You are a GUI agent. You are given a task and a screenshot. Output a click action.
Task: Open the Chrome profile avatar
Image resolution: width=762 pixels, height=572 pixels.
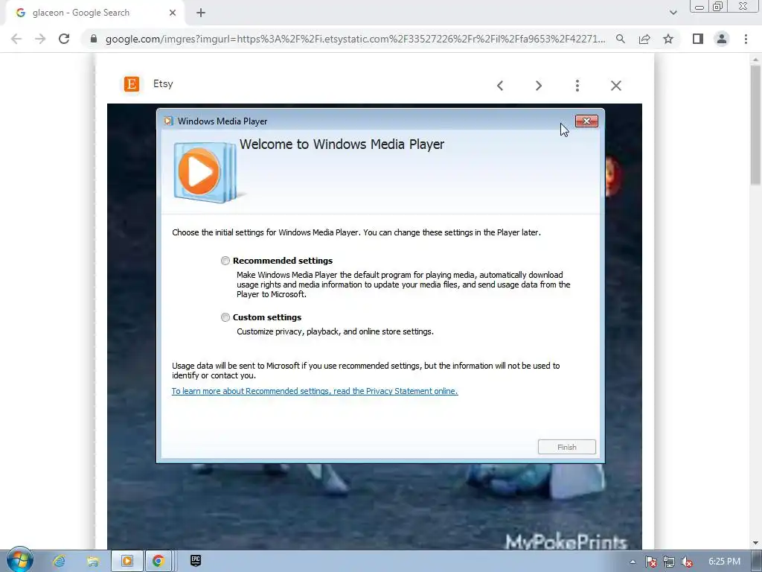tap(722, 39)
